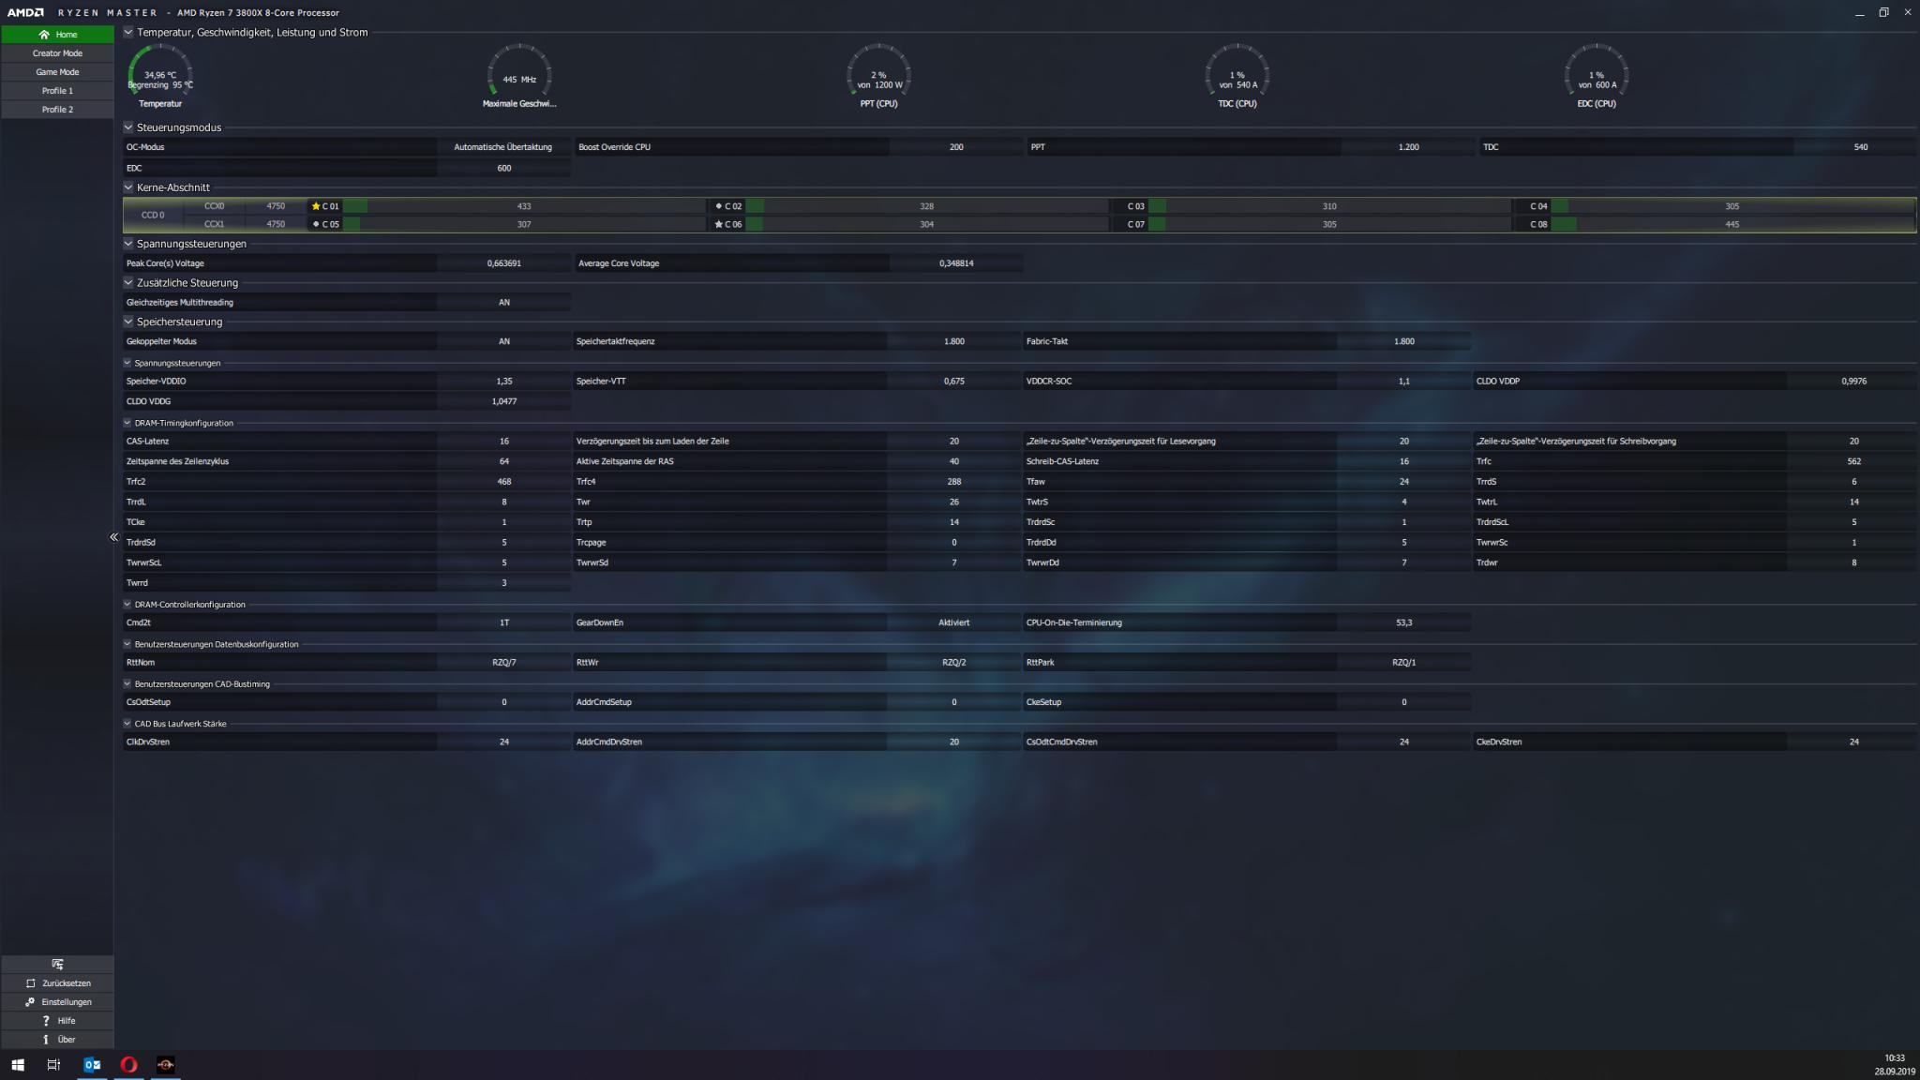The image size is (1920, 1080).
Task: Click CCD 0 label cell
Action: pos(153,215)
